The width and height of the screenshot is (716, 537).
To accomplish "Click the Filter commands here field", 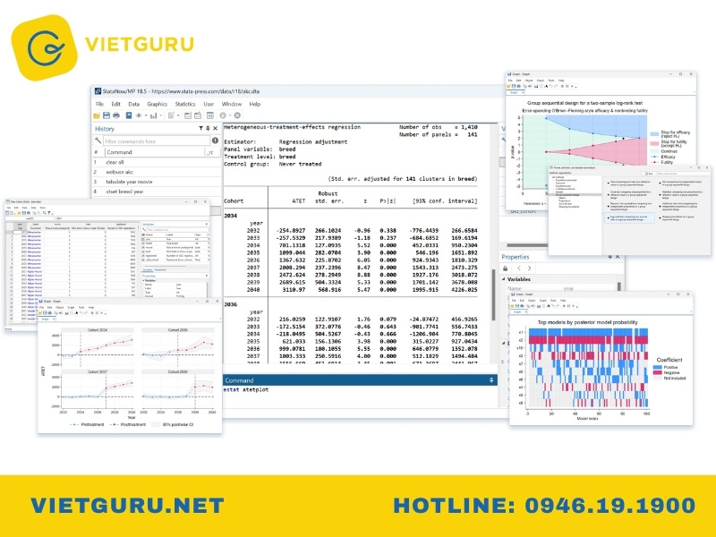I will click(x=156, y=141).
